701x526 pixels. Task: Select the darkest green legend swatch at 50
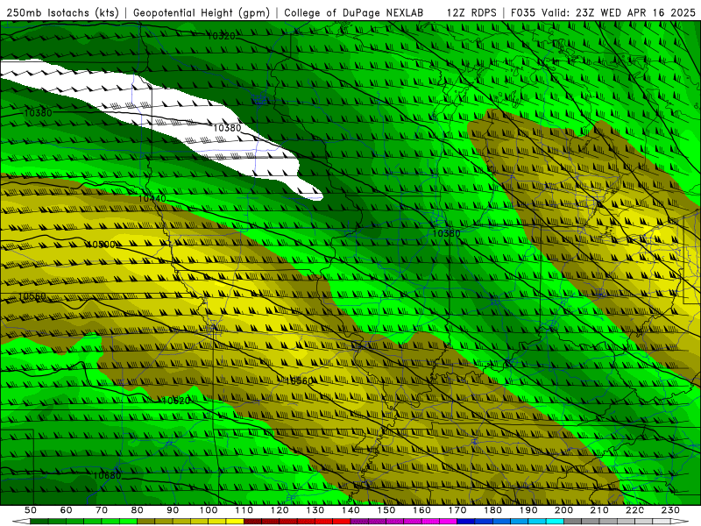[x=39, y=522]
